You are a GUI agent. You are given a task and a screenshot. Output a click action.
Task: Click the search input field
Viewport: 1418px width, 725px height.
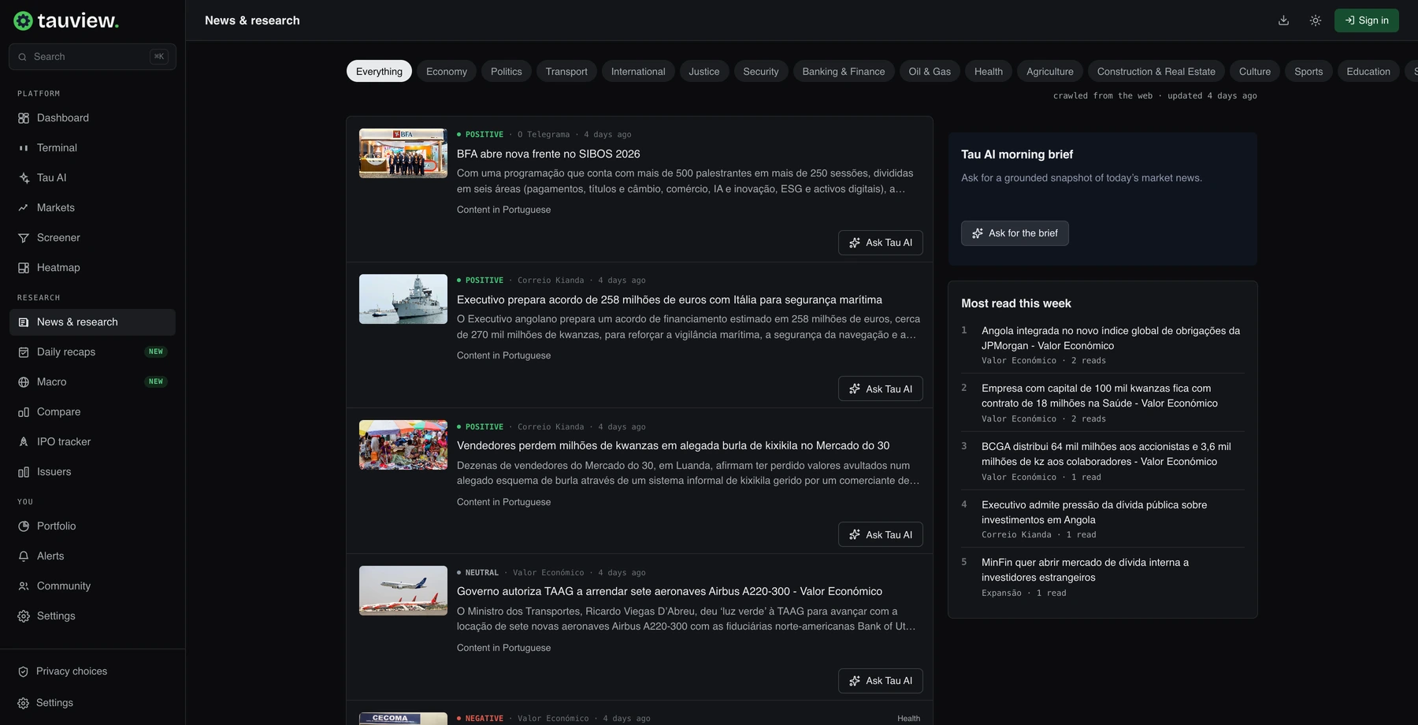tap(92, 57)
